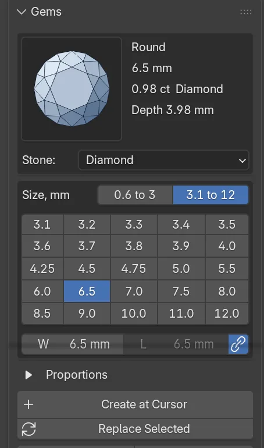
Task: Use gem size 8.5
Action: pos(42,314)
